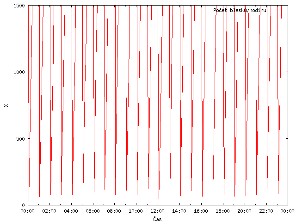Click the x-axis label '16:00'
Image resolution: width=296 pixels, height=222 pixels.
coord(201,211)
